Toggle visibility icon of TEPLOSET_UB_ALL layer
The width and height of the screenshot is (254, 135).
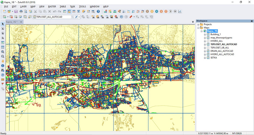(x=208, y=48)
